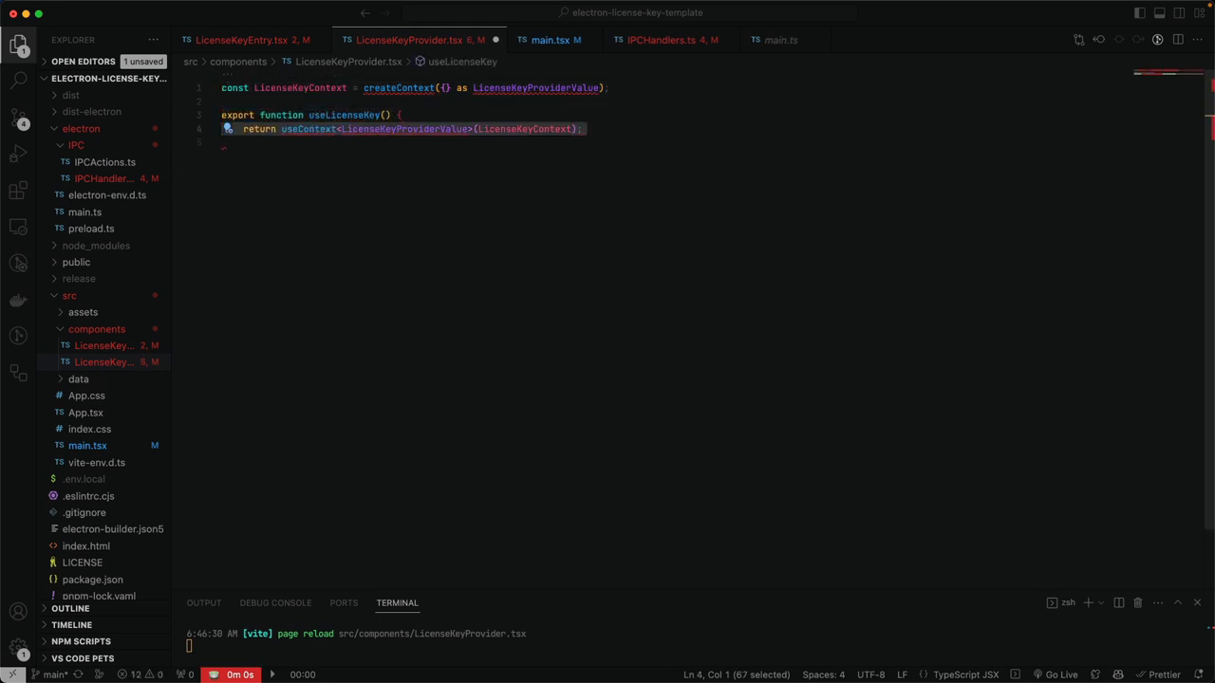Synchronize changes icon in status bar
This screenshot has height=683, width=1215.
[x=78, y=674]
